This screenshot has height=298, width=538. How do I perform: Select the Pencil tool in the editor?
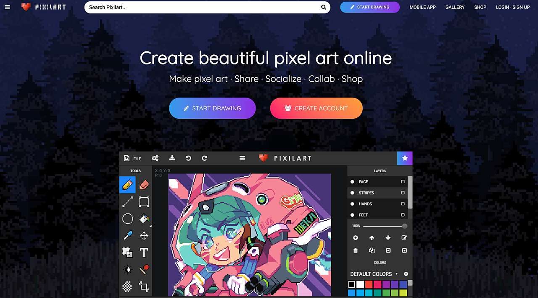point(127,185)
